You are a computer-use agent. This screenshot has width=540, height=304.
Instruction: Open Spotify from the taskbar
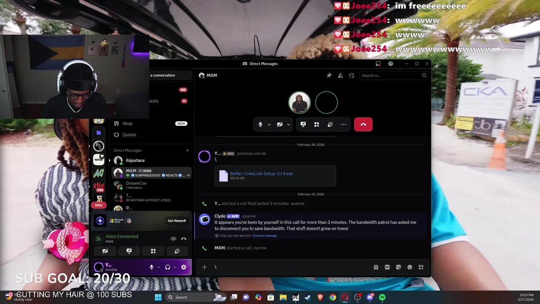(x=382, y=297)
